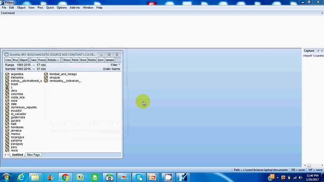Viewport: 324px width, 182px height.
Task: Open Chrome from the taskbar
Action: click(x=65, y=177)
